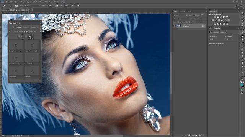The height and width of the screenshot is (137, 245).
Task: Open the layer blend mode dropdown
Action: 182,19
